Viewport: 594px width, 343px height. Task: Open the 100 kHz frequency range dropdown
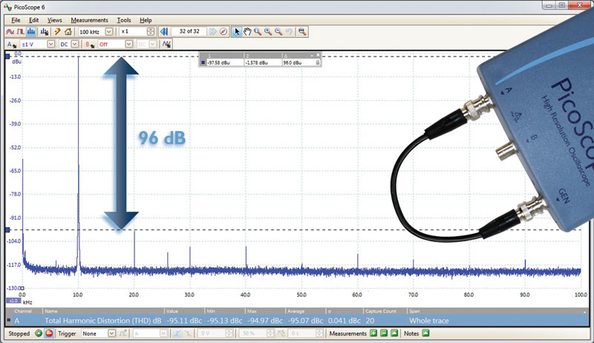109,32
